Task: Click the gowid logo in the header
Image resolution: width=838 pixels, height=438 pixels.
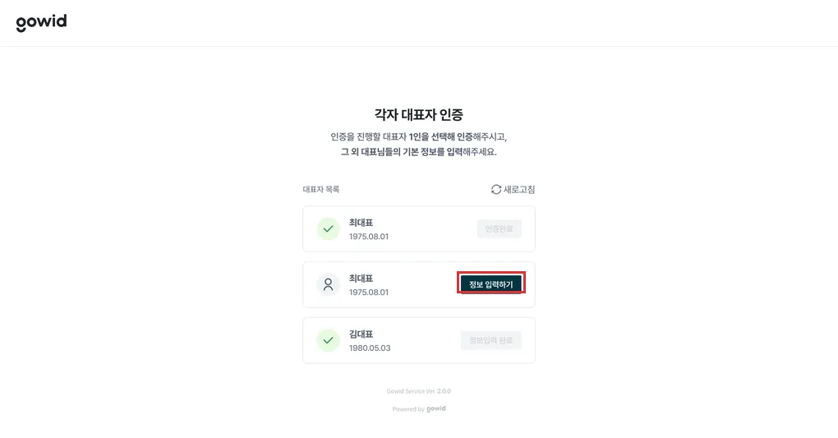Action: pos(41,22)
